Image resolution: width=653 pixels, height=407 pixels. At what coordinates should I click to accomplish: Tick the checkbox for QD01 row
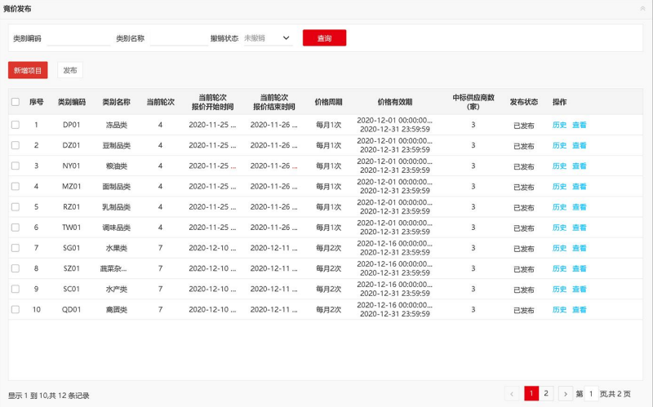coord(16,310)
